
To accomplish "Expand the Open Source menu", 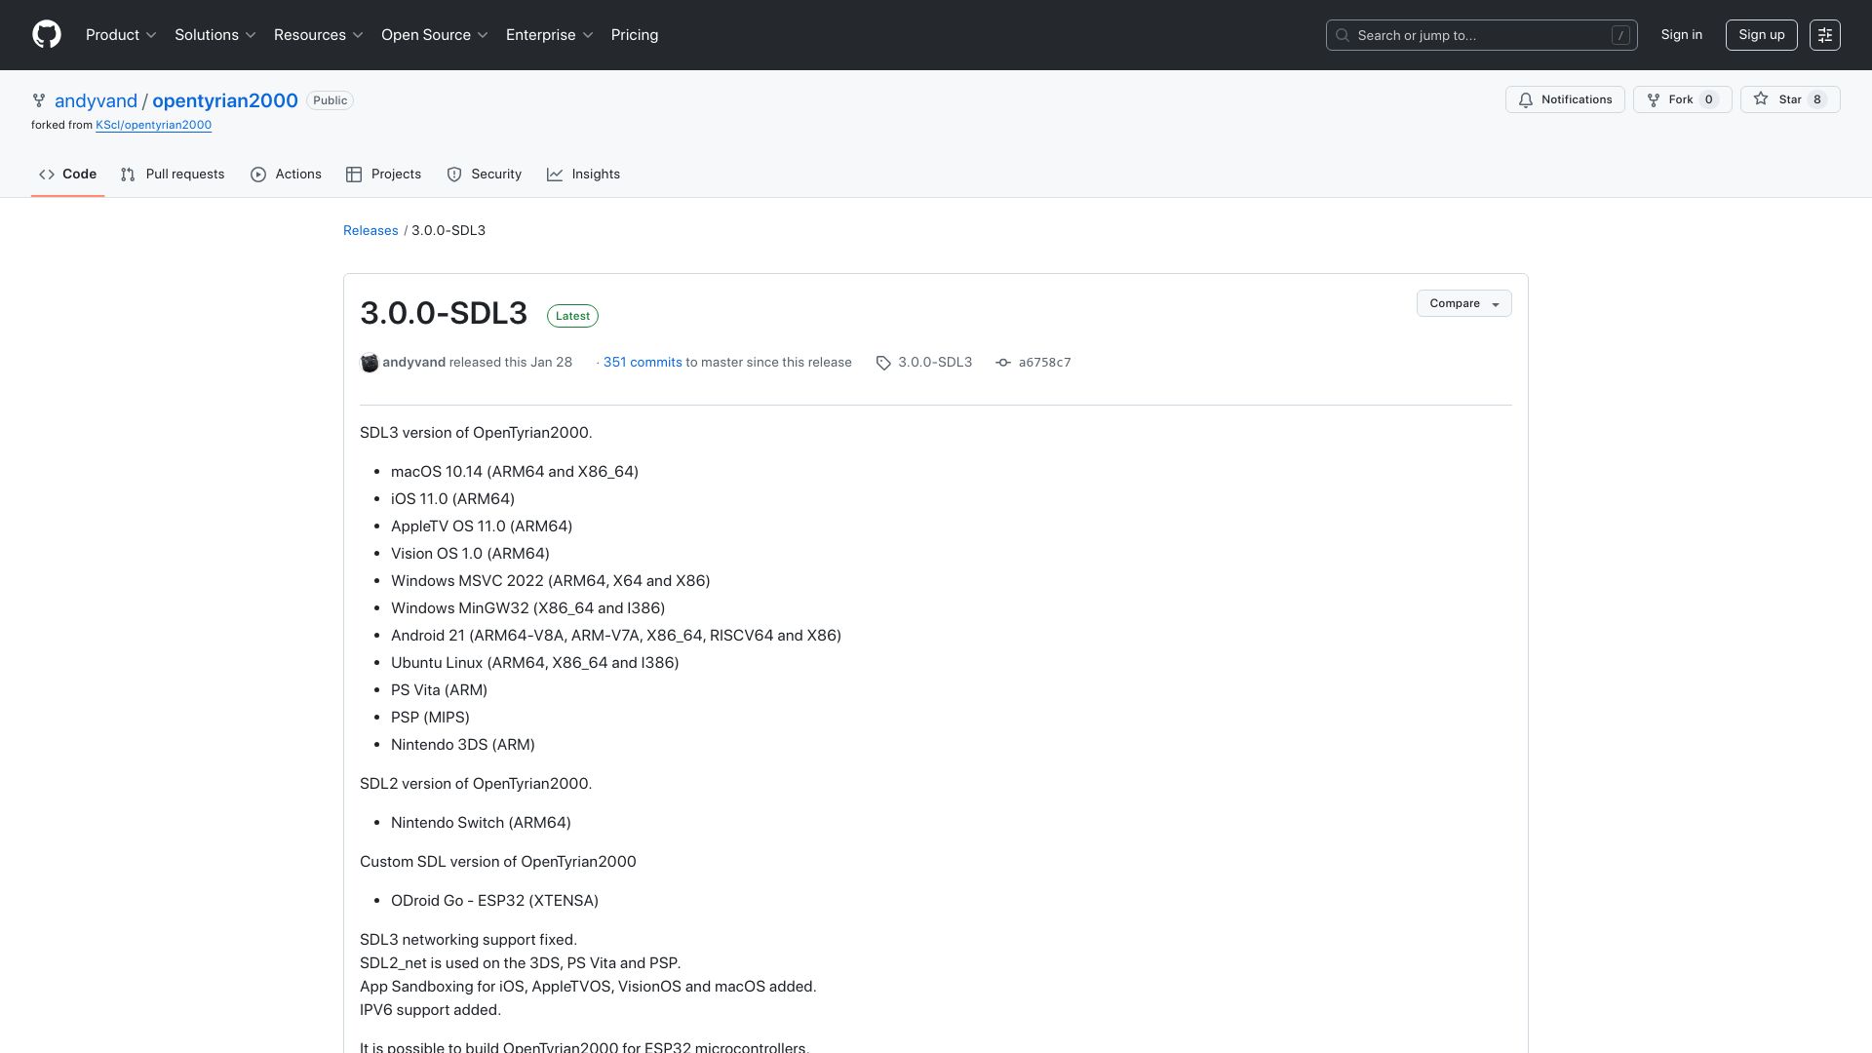I will [x=435, y=35].
